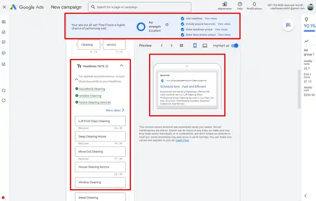The height and width of the screenshot is (201, 316).
Task: Open More ideas for keywords
Action: point(115,110)
